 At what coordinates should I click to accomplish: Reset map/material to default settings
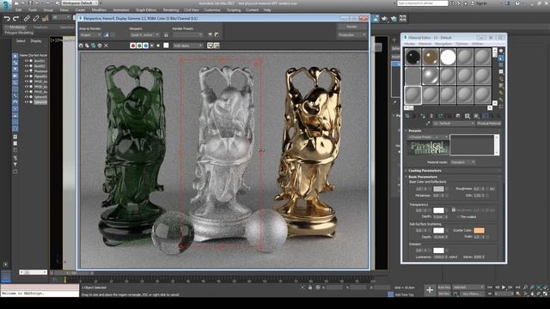click(x=431, y=116)
